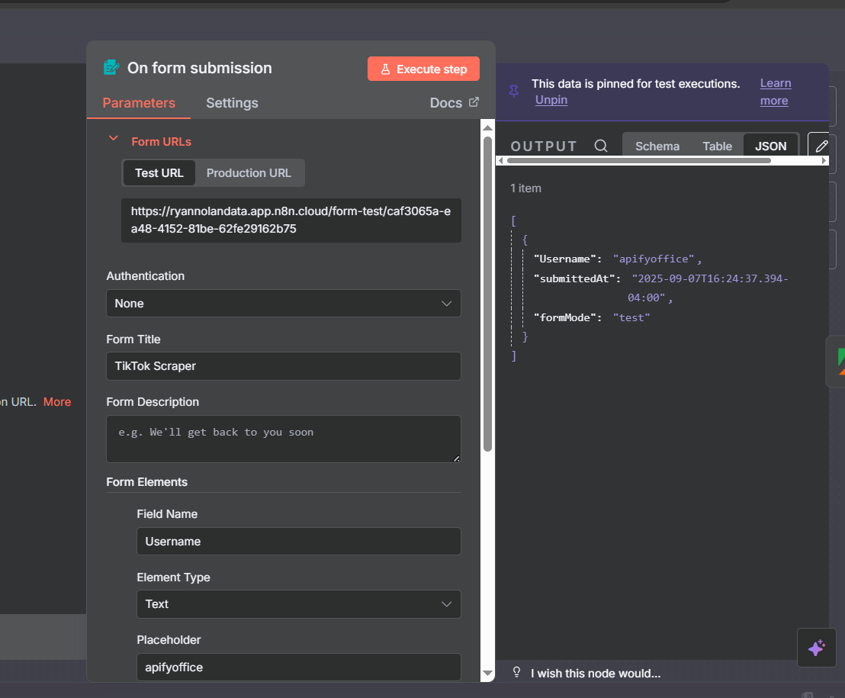Click the form node icon beside the title
The height and width of the screenshot is (698, 845).
pos(111,68)
